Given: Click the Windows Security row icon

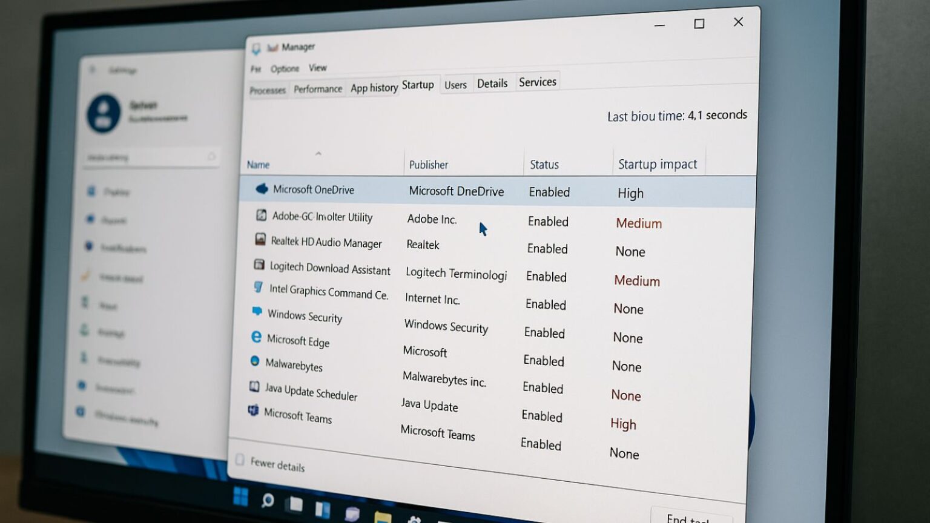Looking at the screenshot, I should (257, 312).
